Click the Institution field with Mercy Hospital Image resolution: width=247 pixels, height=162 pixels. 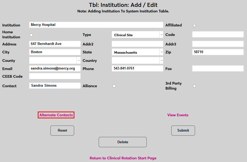click(96, 25)
